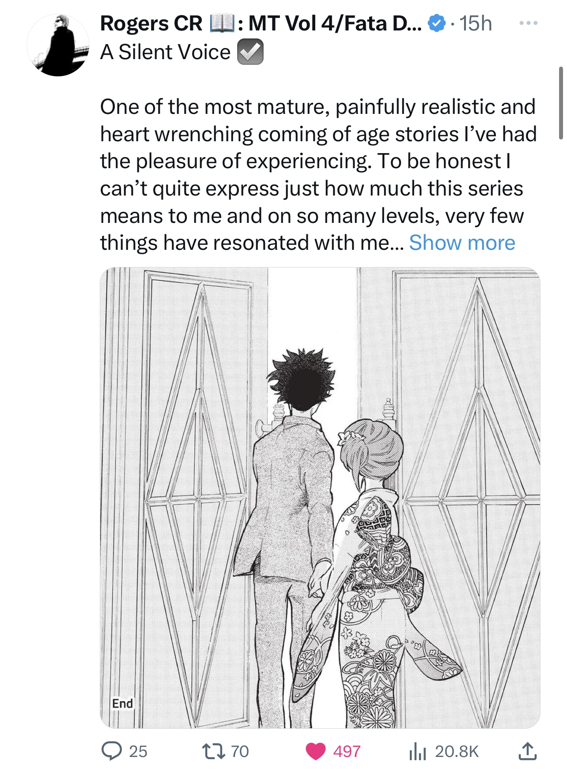
Task: Click the 20.8K views count
Action: click(457, 751)
